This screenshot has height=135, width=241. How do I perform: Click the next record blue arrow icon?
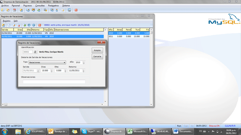pos(34,25)
